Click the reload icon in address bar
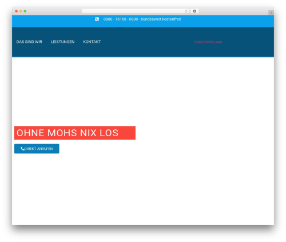This screenshot has height=242, width=286. pyautogui.click(x=186, y=11)
